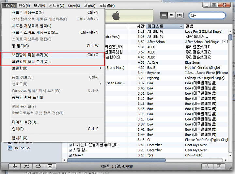
Task: Toggle repeat icon at bottom
Action: (38, 166)
